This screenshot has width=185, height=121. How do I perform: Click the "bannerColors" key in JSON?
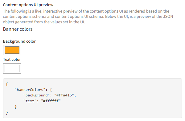pyautogui.click(x=30, y=90)
